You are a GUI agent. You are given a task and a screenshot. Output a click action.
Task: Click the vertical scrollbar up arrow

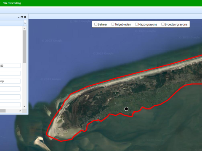click(x=24, y=29)
